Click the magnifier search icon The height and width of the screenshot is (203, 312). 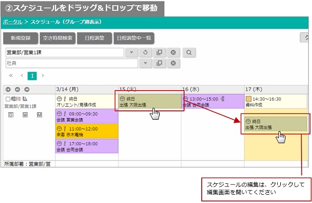(x=189, y=52)
